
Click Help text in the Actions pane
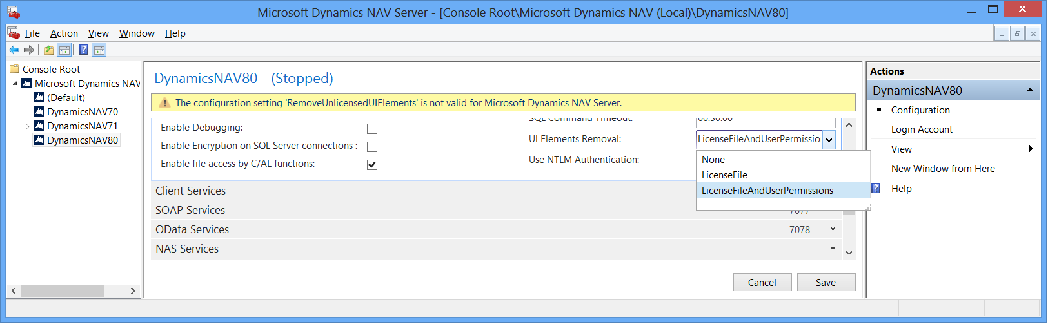901,189
